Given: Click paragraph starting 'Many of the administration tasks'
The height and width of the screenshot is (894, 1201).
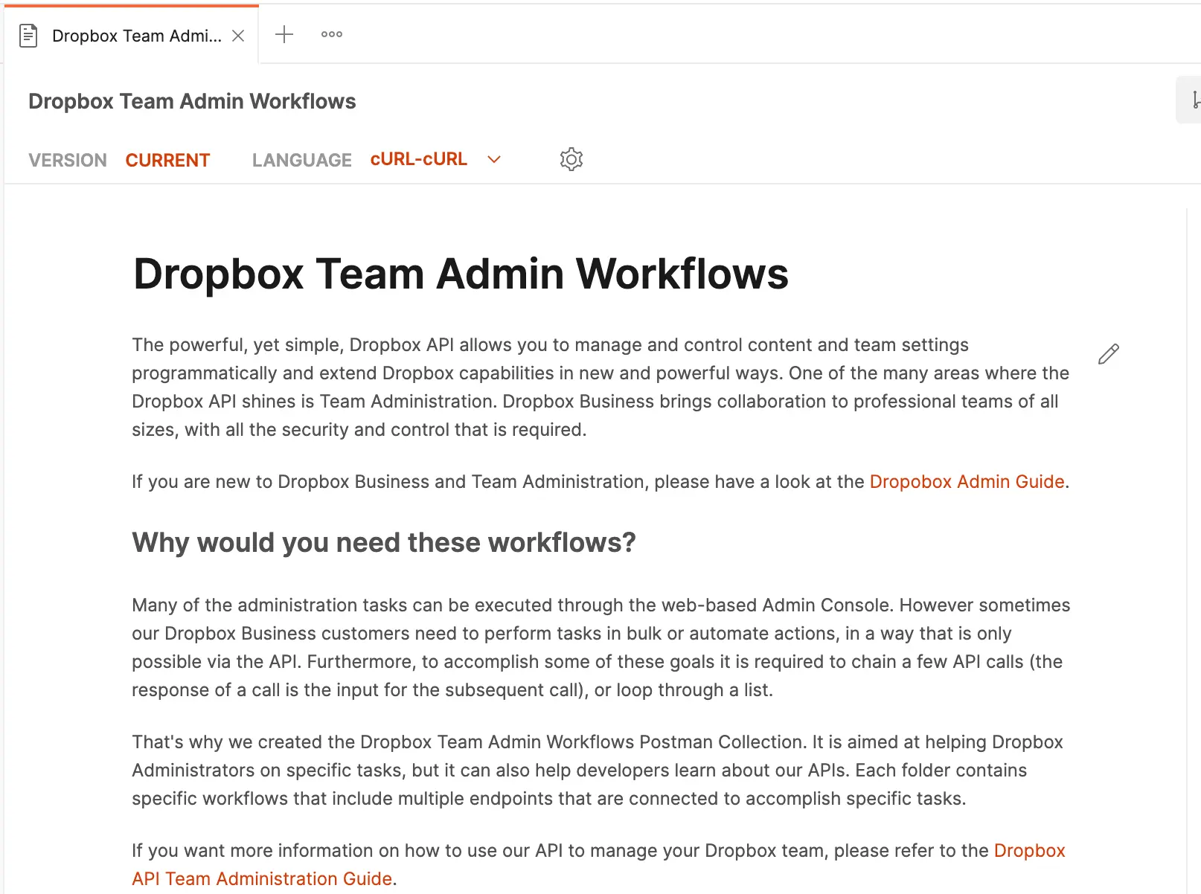Looking at the screenshot, I should coord(600,647).
